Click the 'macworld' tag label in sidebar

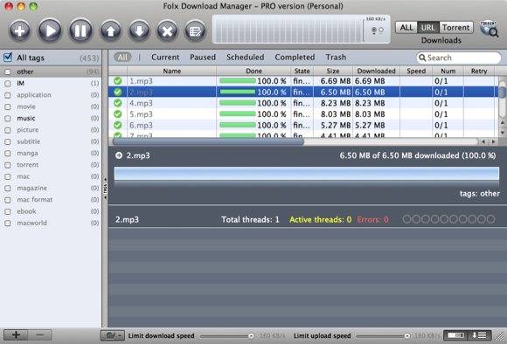tap(31, 223)
